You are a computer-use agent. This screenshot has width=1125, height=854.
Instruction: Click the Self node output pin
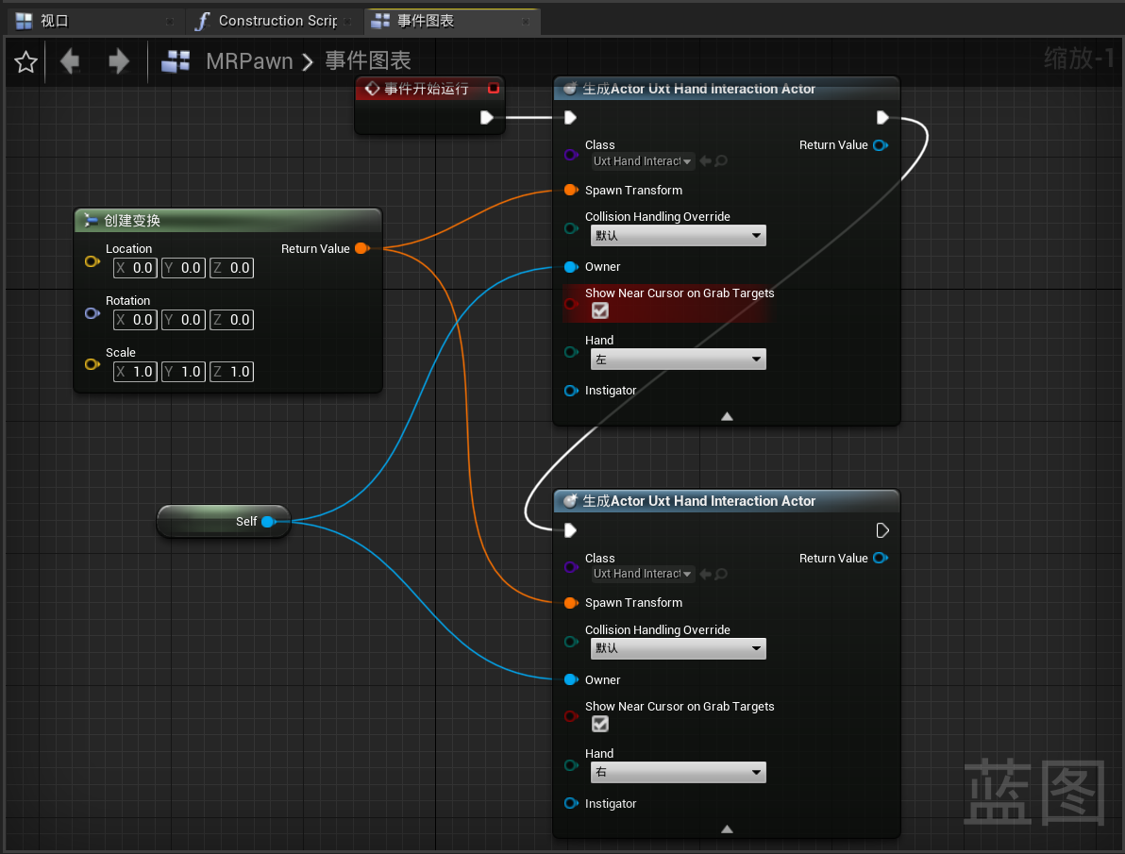click(268, 522)
